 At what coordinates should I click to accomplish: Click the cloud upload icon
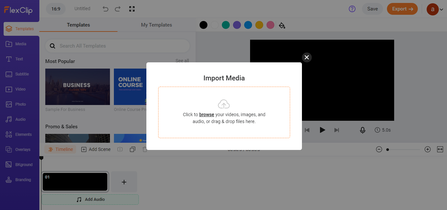point(224,104)
